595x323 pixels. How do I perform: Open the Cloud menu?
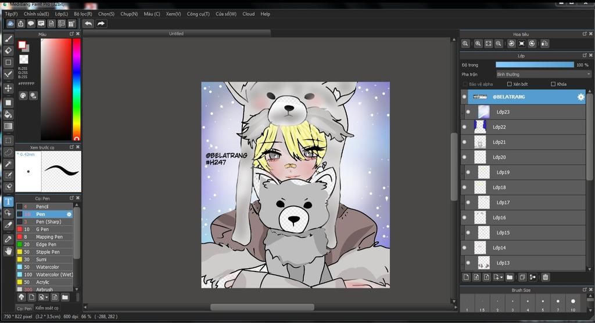click(x=249, y=14)
